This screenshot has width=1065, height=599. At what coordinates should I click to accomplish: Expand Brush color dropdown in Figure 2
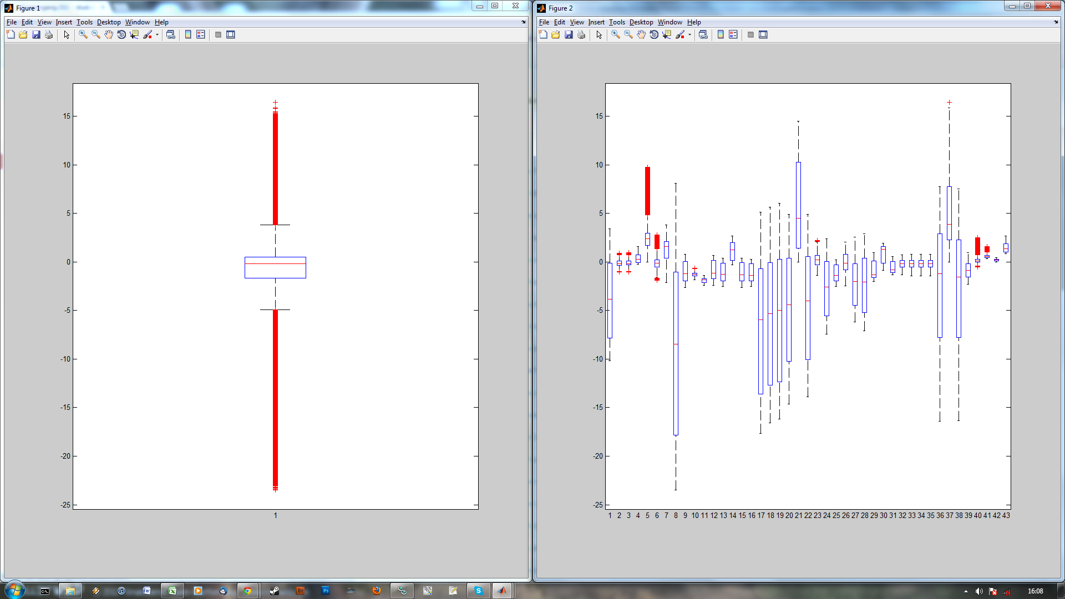pos(690,34)
